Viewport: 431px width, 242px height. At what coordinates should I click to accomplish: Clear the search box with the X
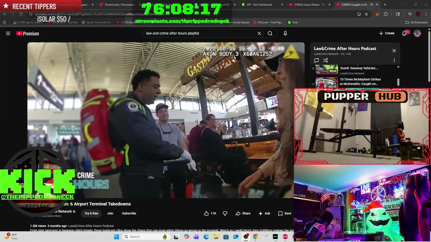[259, 33]
